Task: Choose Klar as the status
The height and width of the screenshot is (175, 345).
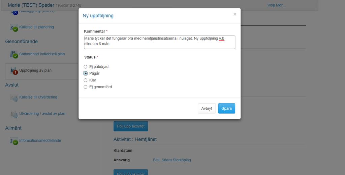Action: [x=85, y=80]
